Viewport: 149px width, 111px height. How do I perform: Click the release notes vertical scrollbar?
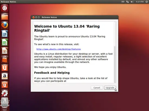coord(115,52)
